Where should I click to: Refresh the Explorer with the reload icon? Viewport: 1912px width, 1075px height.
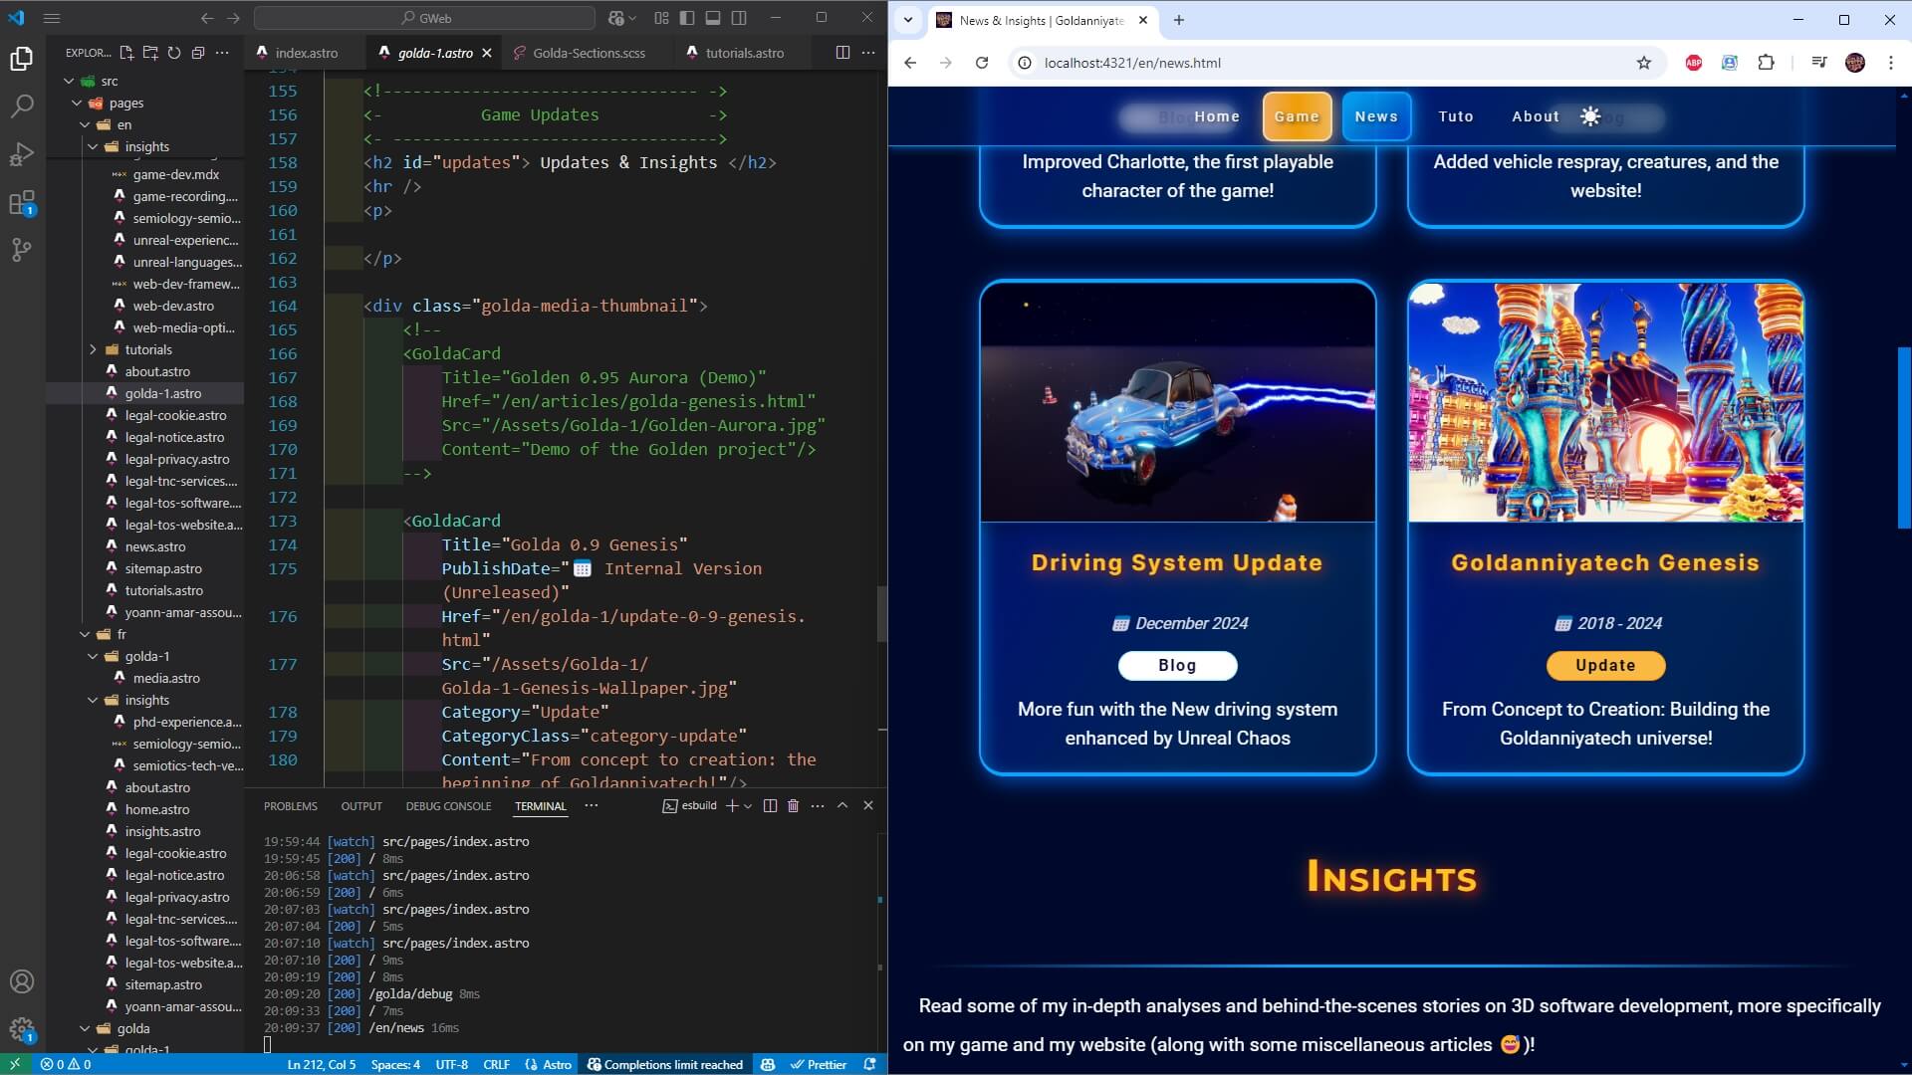173,53
